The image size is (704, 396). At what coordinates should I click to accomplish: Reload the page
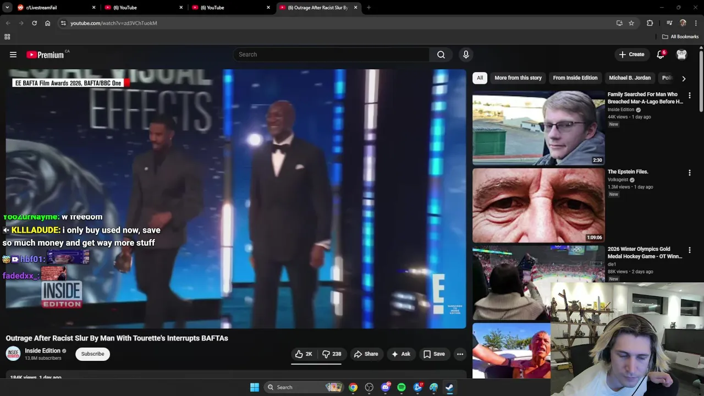click(x=34, y=23)
